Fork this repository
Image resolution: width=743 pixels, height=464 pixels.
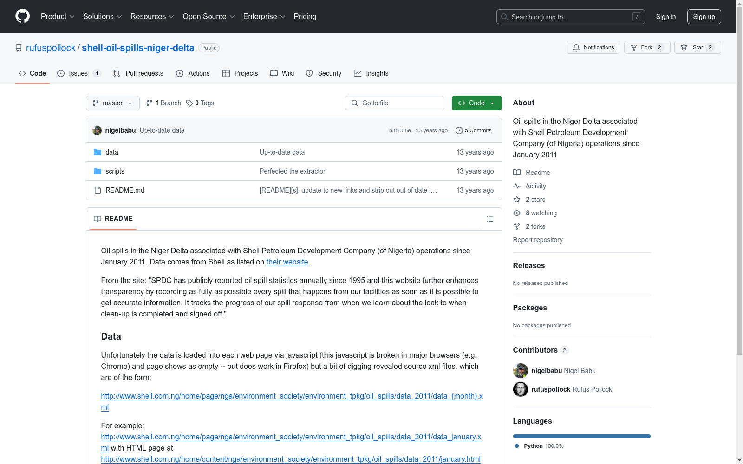point(647,47)
